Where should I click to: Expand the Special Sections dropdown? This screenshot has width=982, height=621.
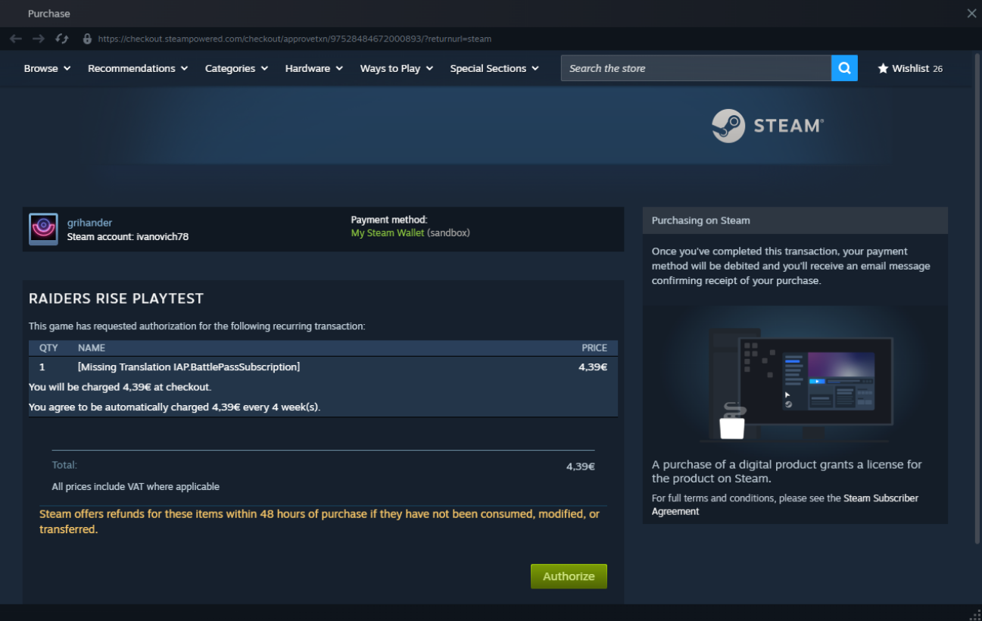pos(494,68)
